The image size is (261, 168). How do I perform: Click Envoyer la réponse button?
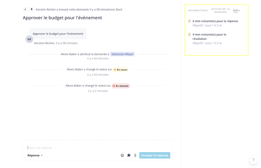point(155,155)
